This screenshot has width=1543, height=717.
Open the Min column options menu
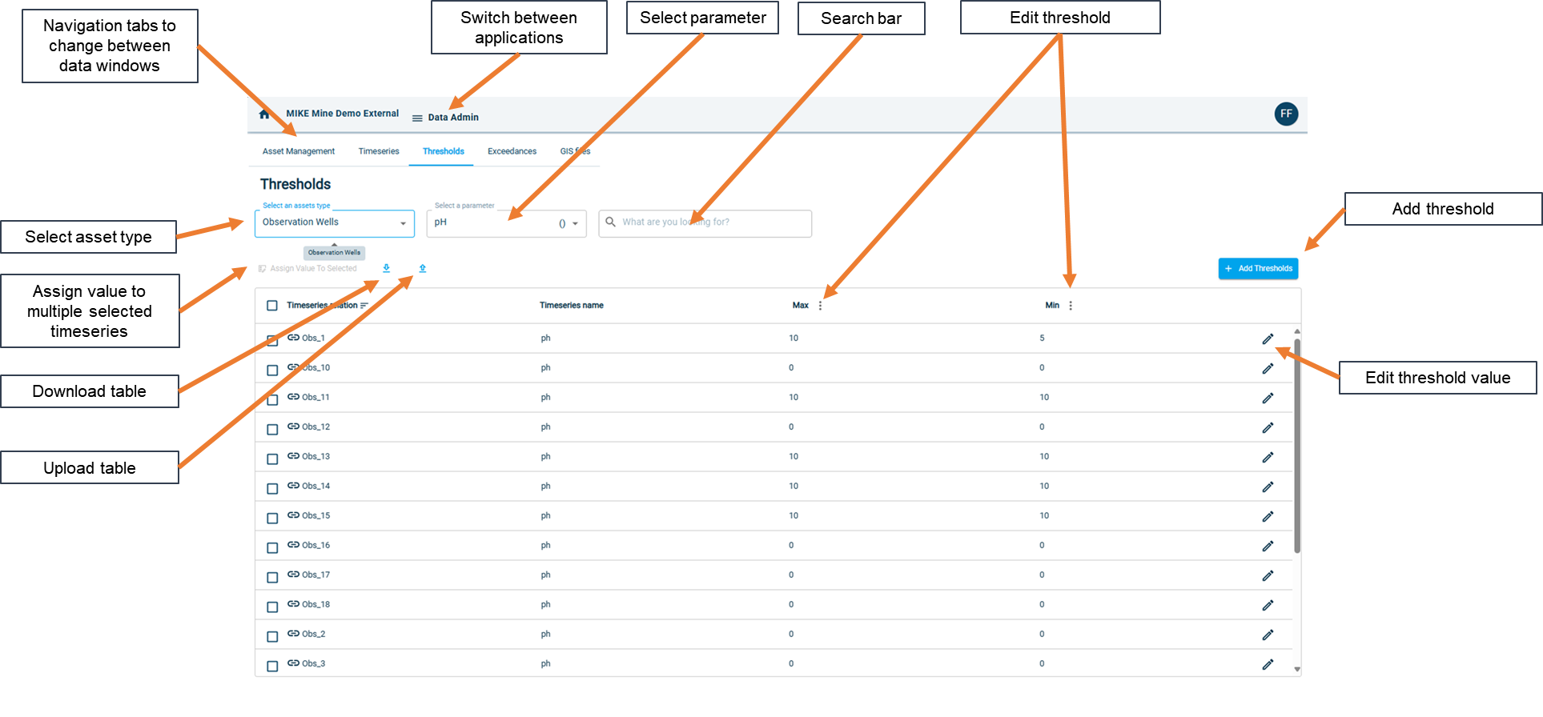[x=1071, y=306]
